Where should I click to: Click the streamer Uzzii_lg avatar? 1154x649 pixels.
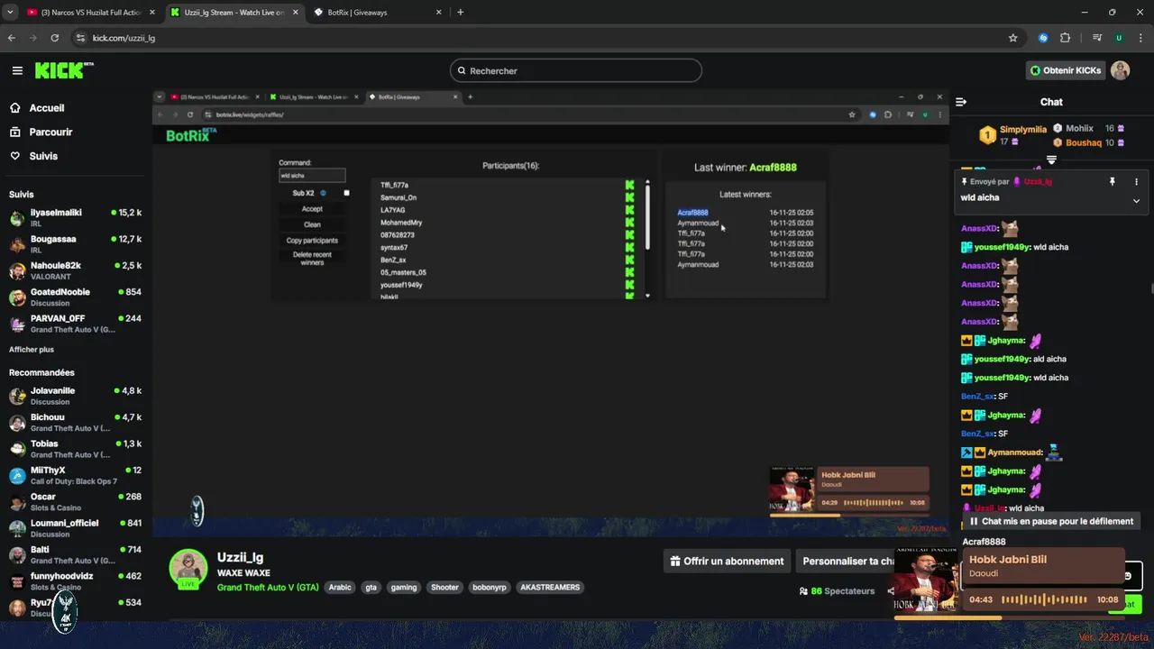(188, 568)
